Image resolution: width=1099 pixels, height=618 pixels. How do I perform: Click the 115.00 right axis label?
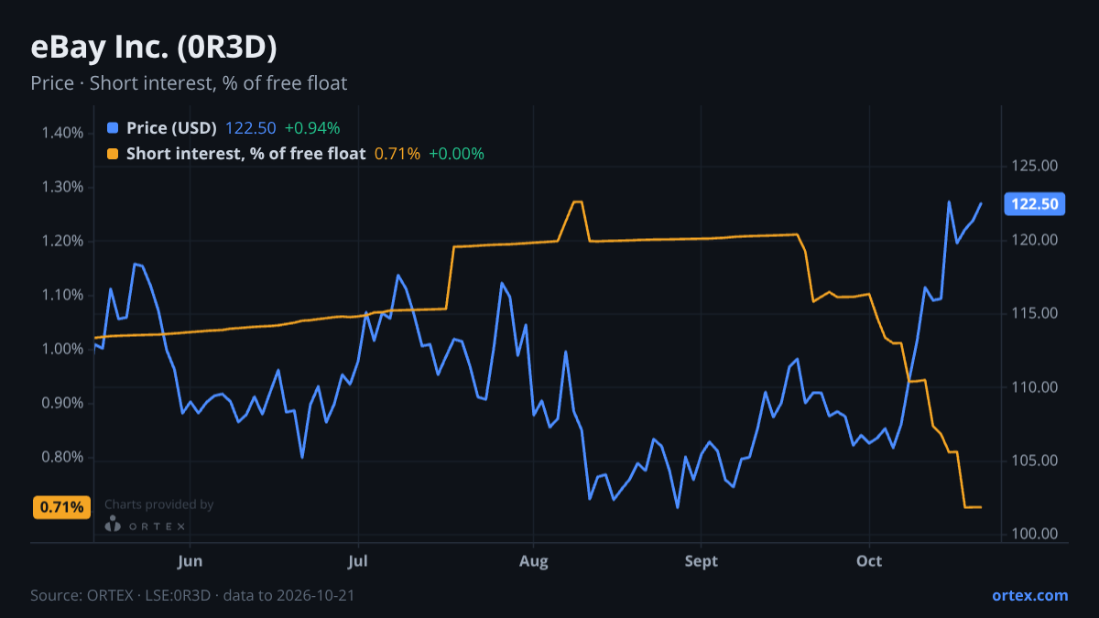(1035, 313)
